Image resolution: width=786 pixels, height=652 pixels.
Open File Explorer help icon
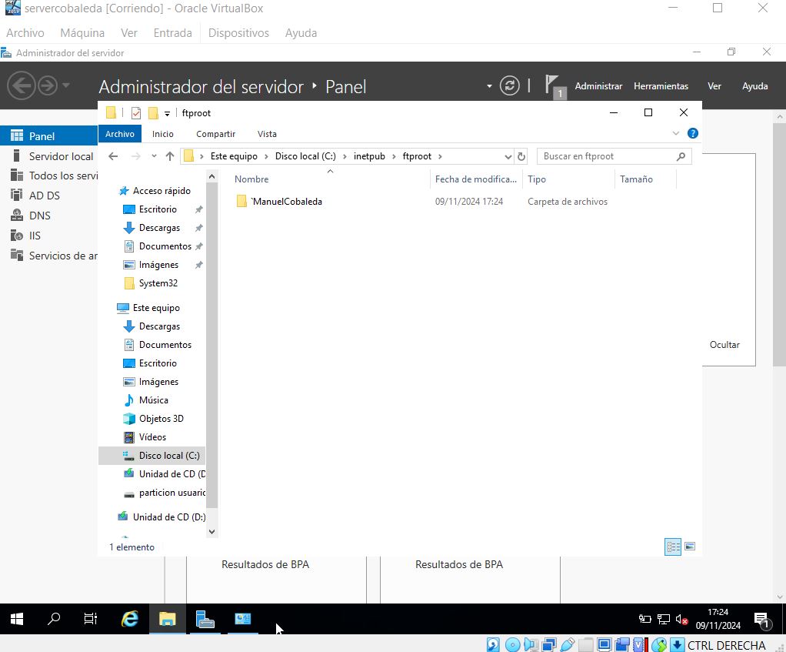pyautogui.click(x=692, y=133)
